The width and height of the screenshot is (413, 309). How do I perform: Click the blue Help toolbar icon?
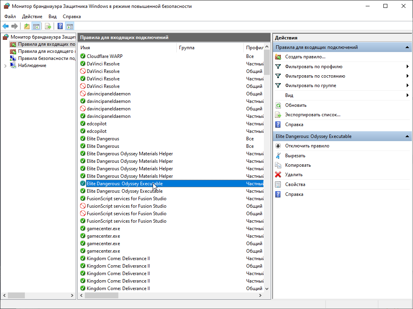[x=60, y=26]
